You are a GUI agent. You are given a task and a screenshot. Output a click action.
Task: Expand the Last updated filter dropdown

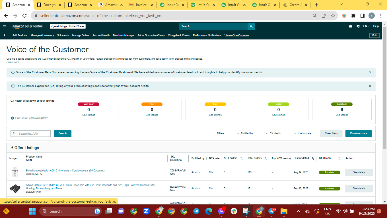[303, 133]
